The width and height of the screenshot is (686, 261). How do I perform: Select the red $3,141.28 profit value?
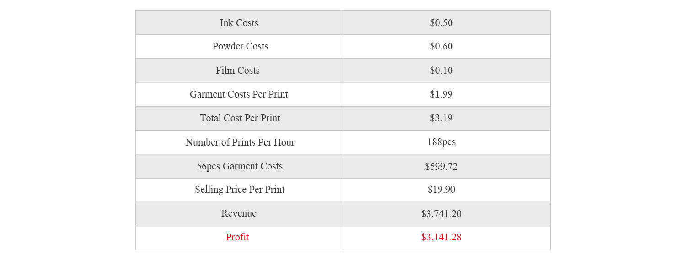click(x=441, y=237)
